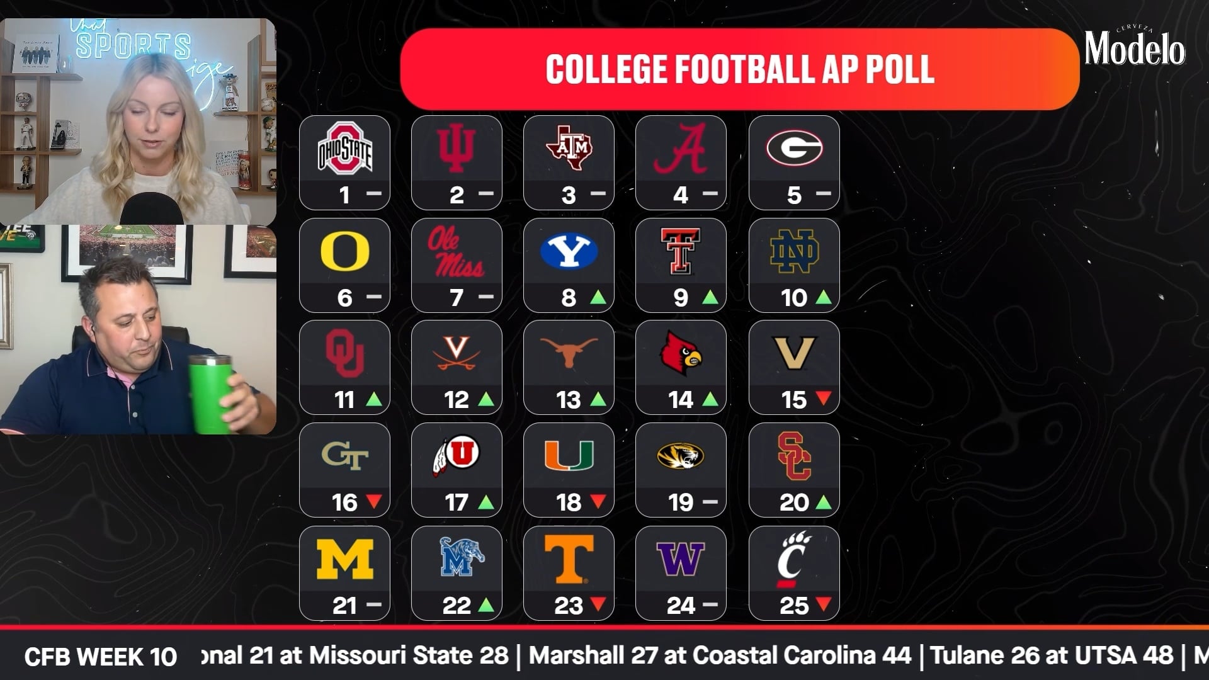Select the Oregon O logo
The width and height of the screenshot is (1209, 680).
[344, 252]
